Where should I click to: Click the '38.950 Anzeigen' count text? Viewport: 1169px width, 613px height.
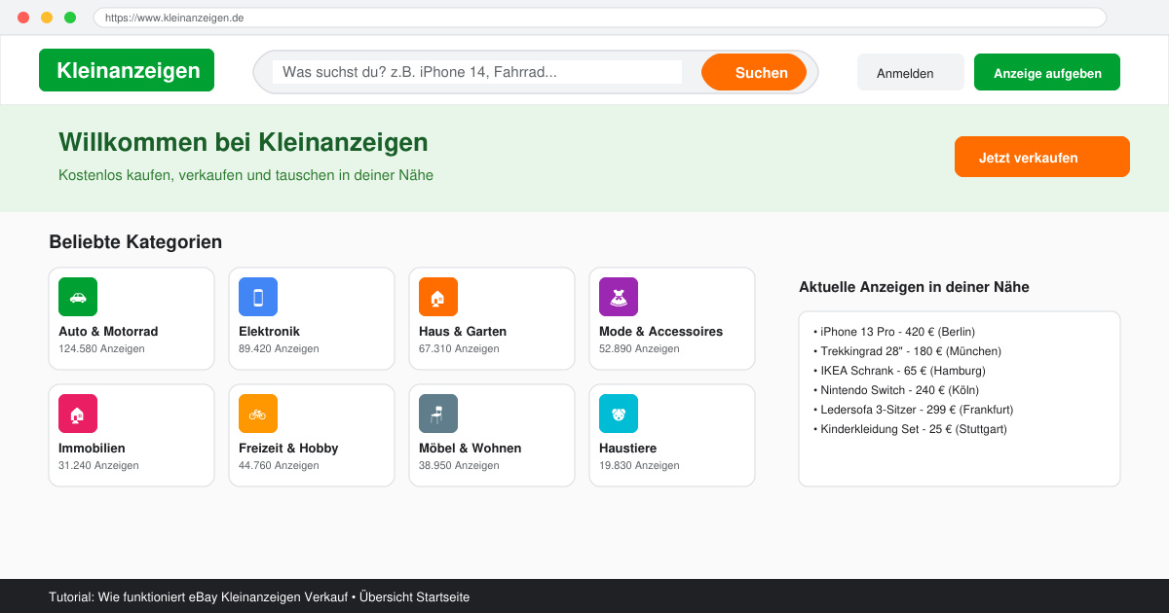(459, 465)
